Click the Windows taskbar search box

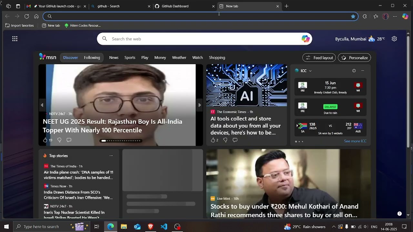(52, 227)
